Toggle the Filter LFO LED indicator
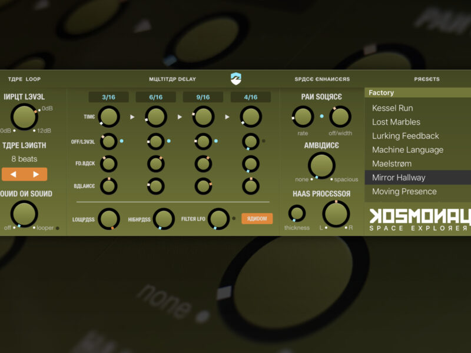 click(234, 219)
